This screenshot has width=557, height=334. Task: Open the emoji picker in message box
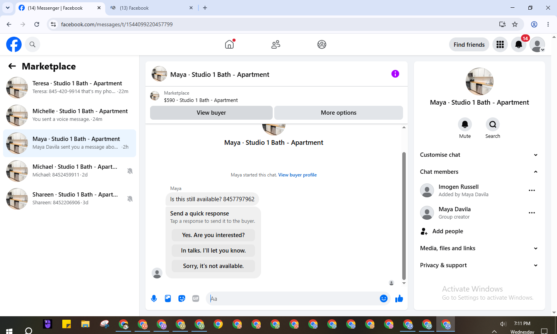click(x=384, y=298)
